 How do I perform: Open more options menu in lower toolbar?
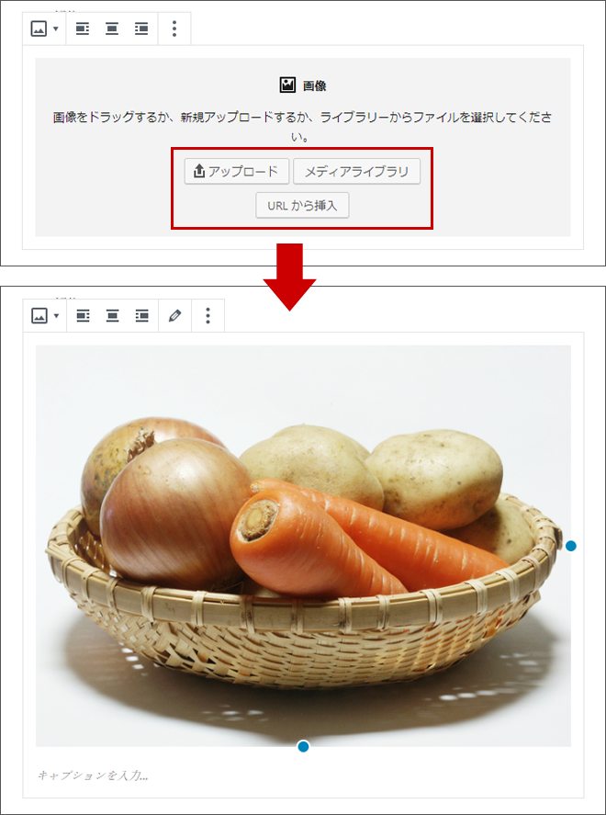[x=208, y=315]
